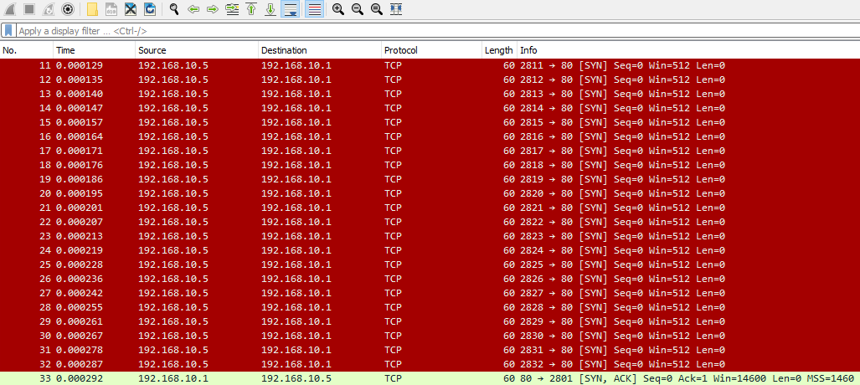Toggle packet colorization rules button

[314, 9]
